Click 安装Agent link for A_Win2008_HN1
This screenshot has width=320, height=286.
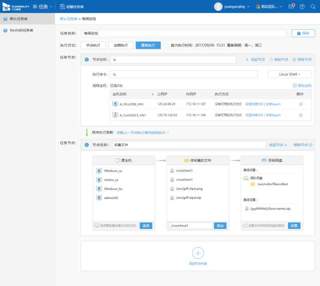pyautogui.click(x=273, y=104)
